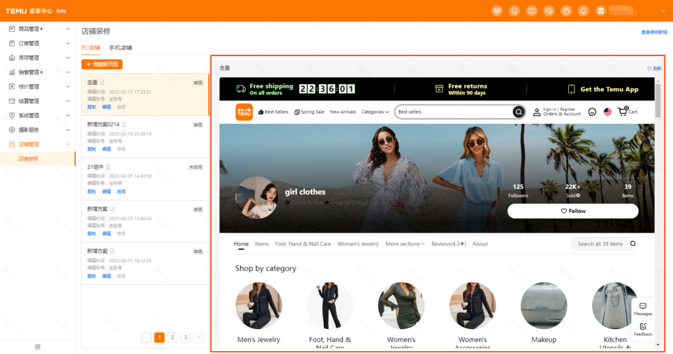This screenshot has width=673, height=354.
Task: Open the account dropdown arrow in header
Action: (664, 11)
